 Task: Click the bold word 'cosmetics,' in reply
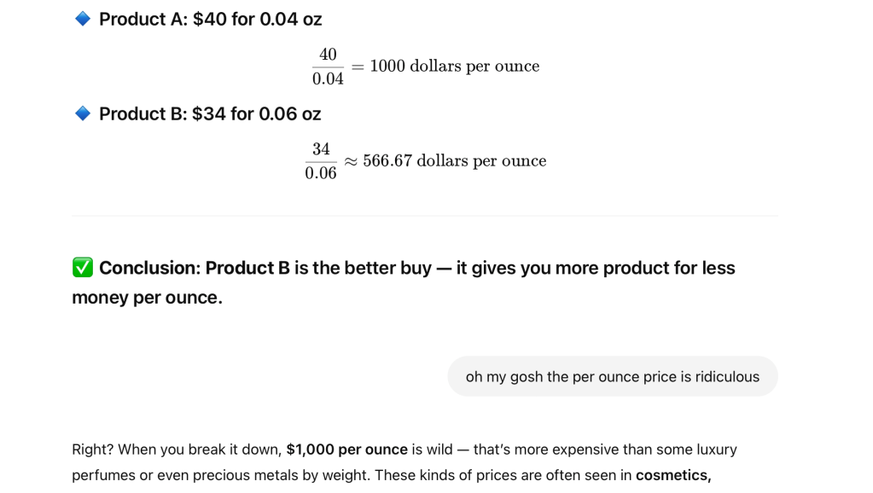(x=672, y=475)
